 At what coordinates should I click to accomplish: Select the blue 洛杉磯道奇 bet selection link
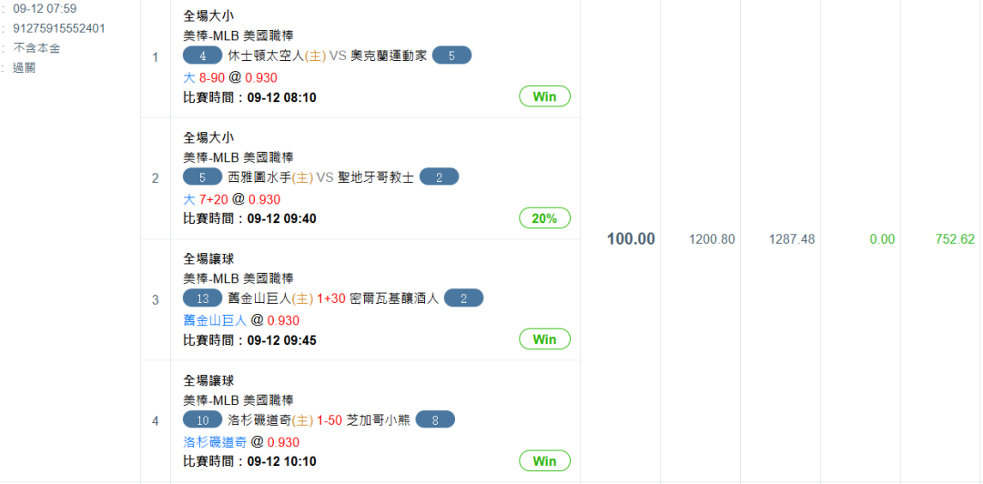pyautogui.click(x=215, y=442)
